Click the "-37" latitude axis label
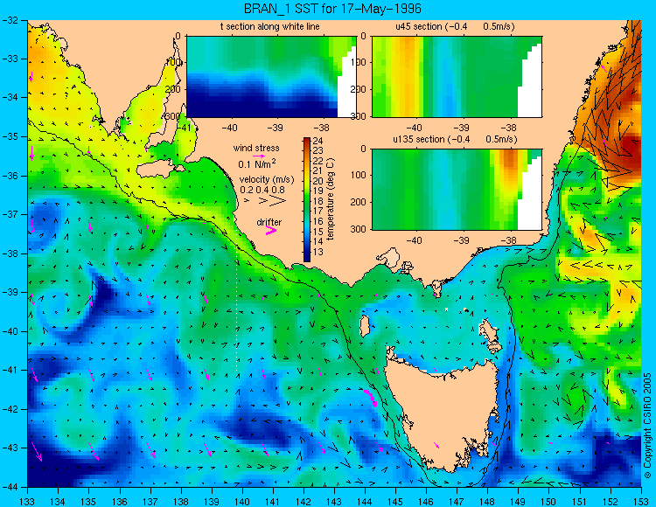The height and width of the screenshot is (507, 656). (9, 214)
